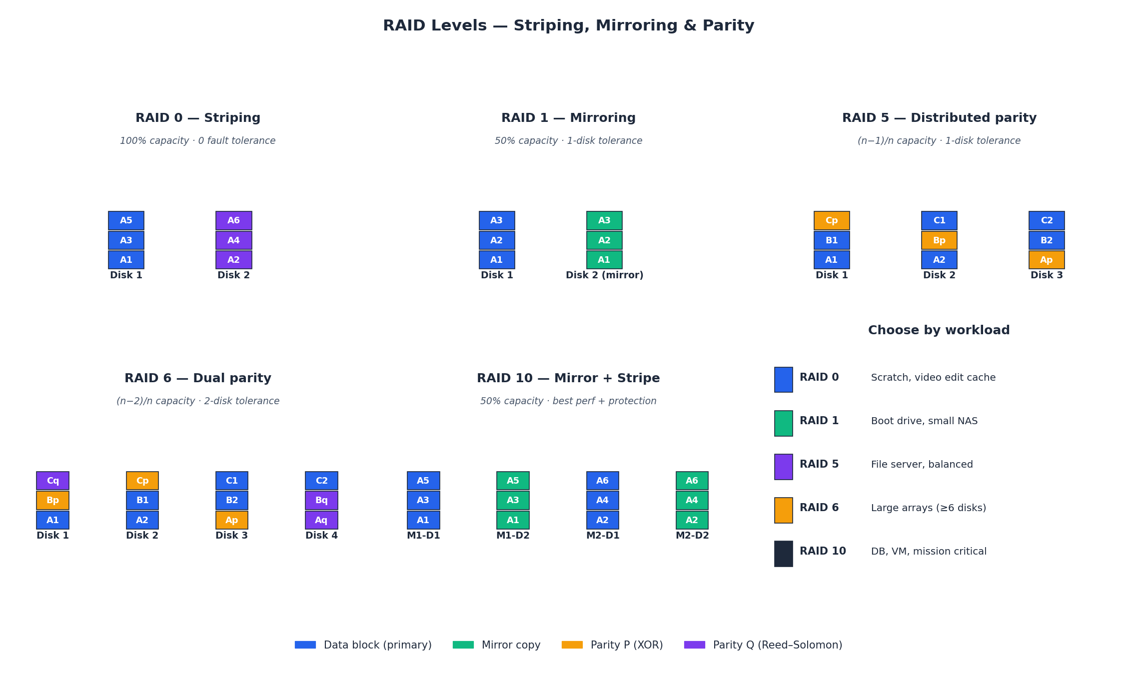
Task: Click the "Choose by workload" heading
Action: 939,330
